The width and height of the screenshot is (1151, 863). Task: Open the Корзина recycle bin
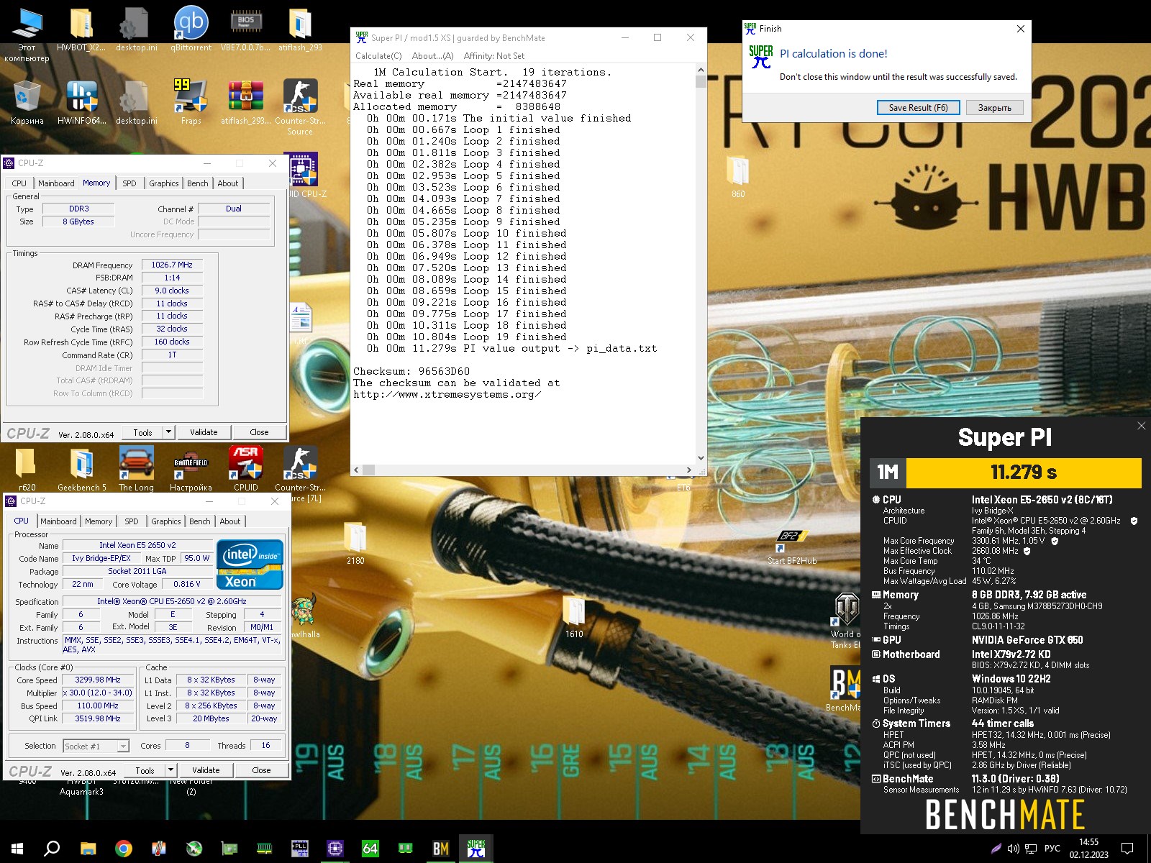27,102
